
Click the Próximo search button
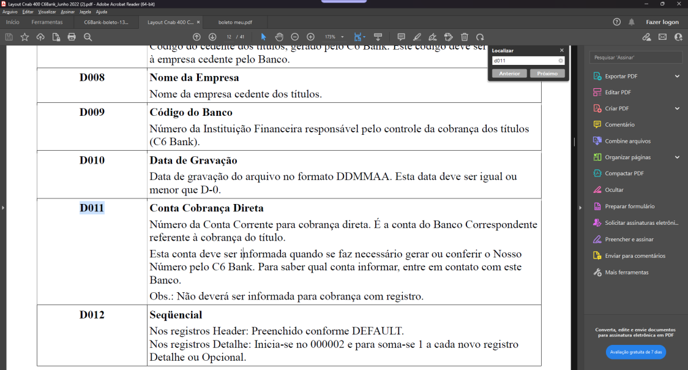click(x=547, y=74)
